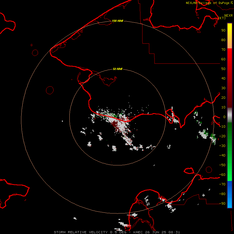
Task: Click the -50 value on velocity scale
Action: point(222,165)
